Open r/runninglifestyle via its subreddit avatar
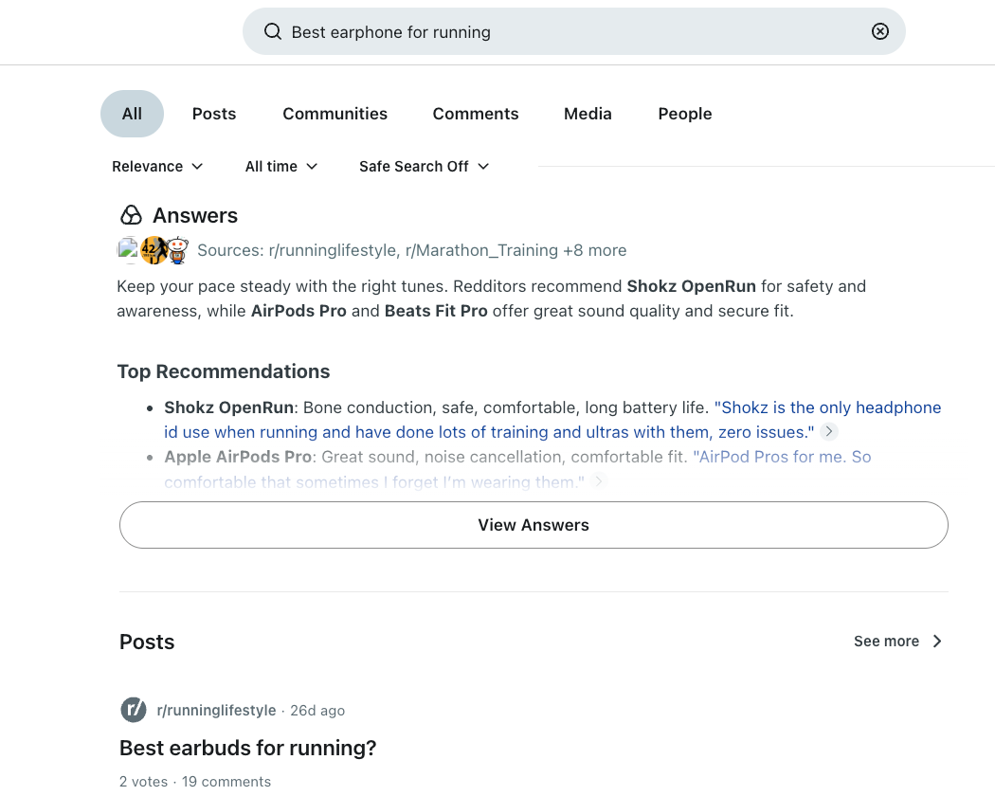The width and height of the screenshot is (995, 796). pyautogui.click(x=134, y=710)
